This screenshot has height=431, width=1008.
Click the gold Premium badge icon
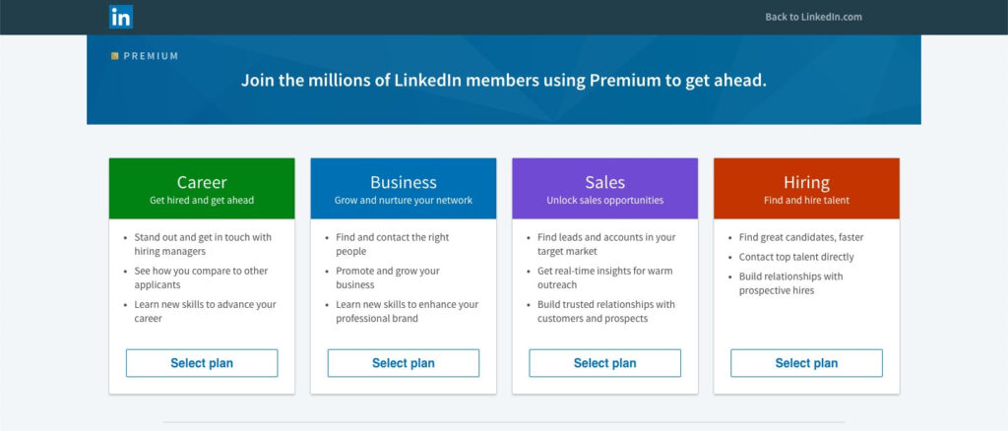[114, 56]
